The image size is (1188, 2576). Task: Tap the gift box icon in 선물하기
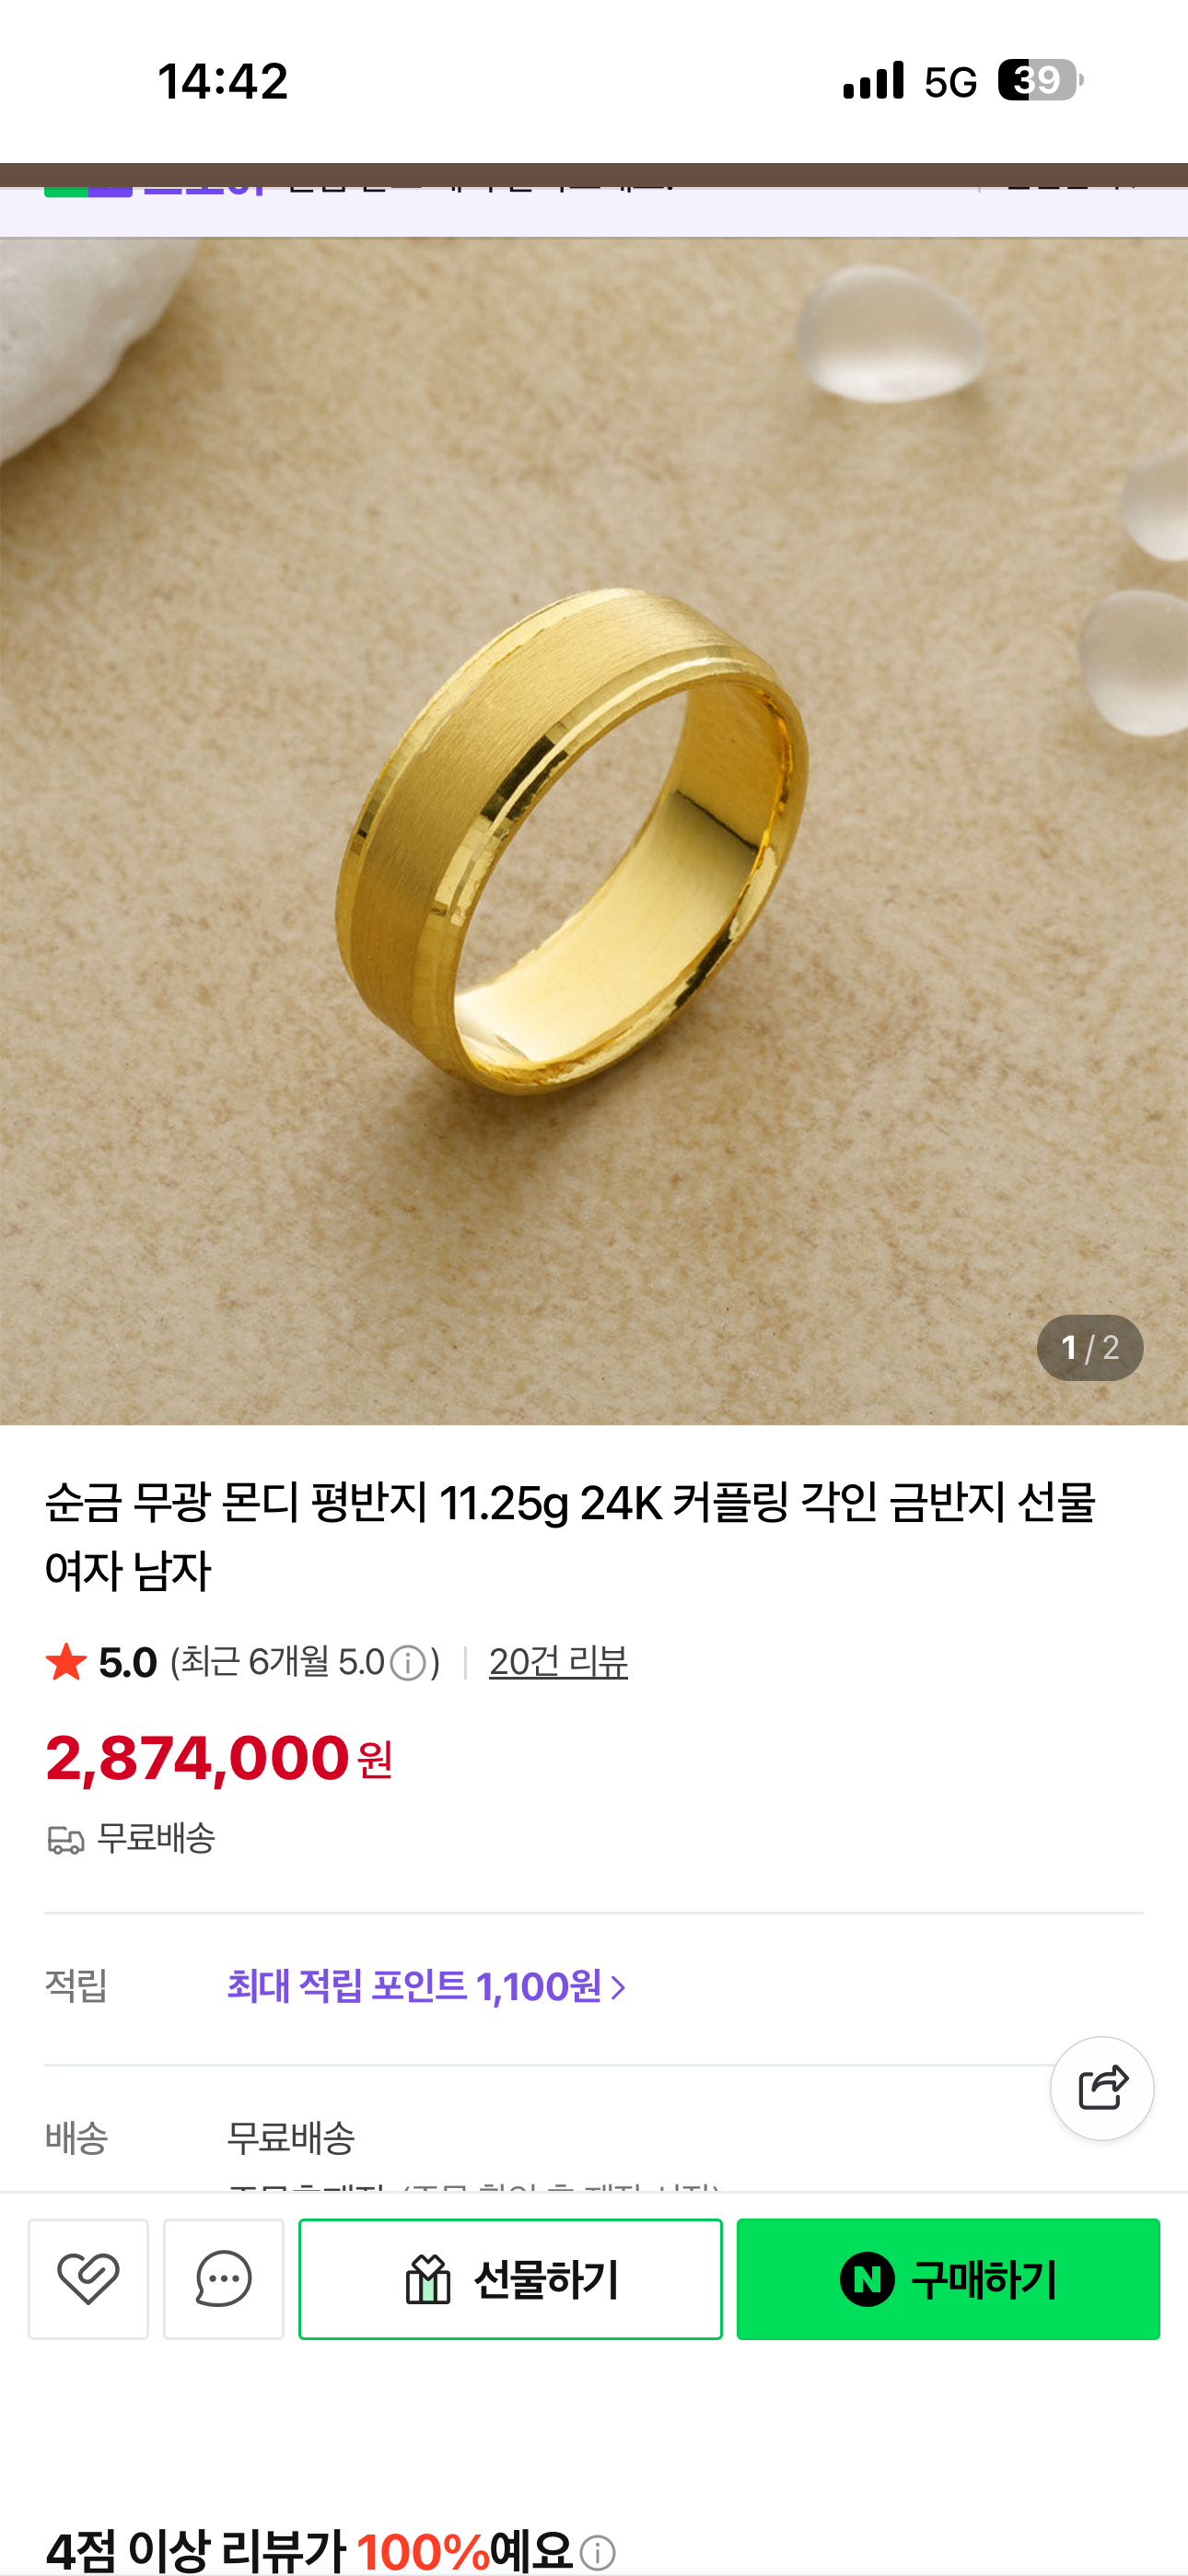pyautogui.click(x=428, y=2279)
